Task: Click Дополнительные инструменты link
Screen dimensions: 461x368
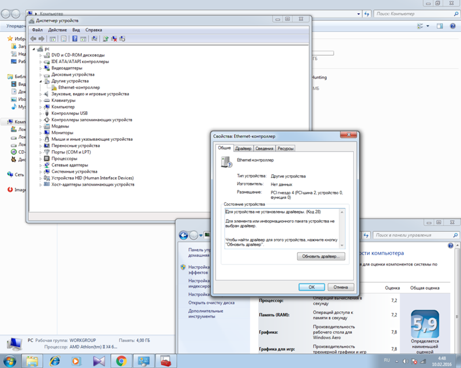Action: pyautogui.click(x=206, y=313)
